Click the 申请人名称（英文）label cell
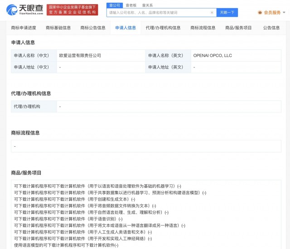The image size is (290, 249). pos(168,56)
